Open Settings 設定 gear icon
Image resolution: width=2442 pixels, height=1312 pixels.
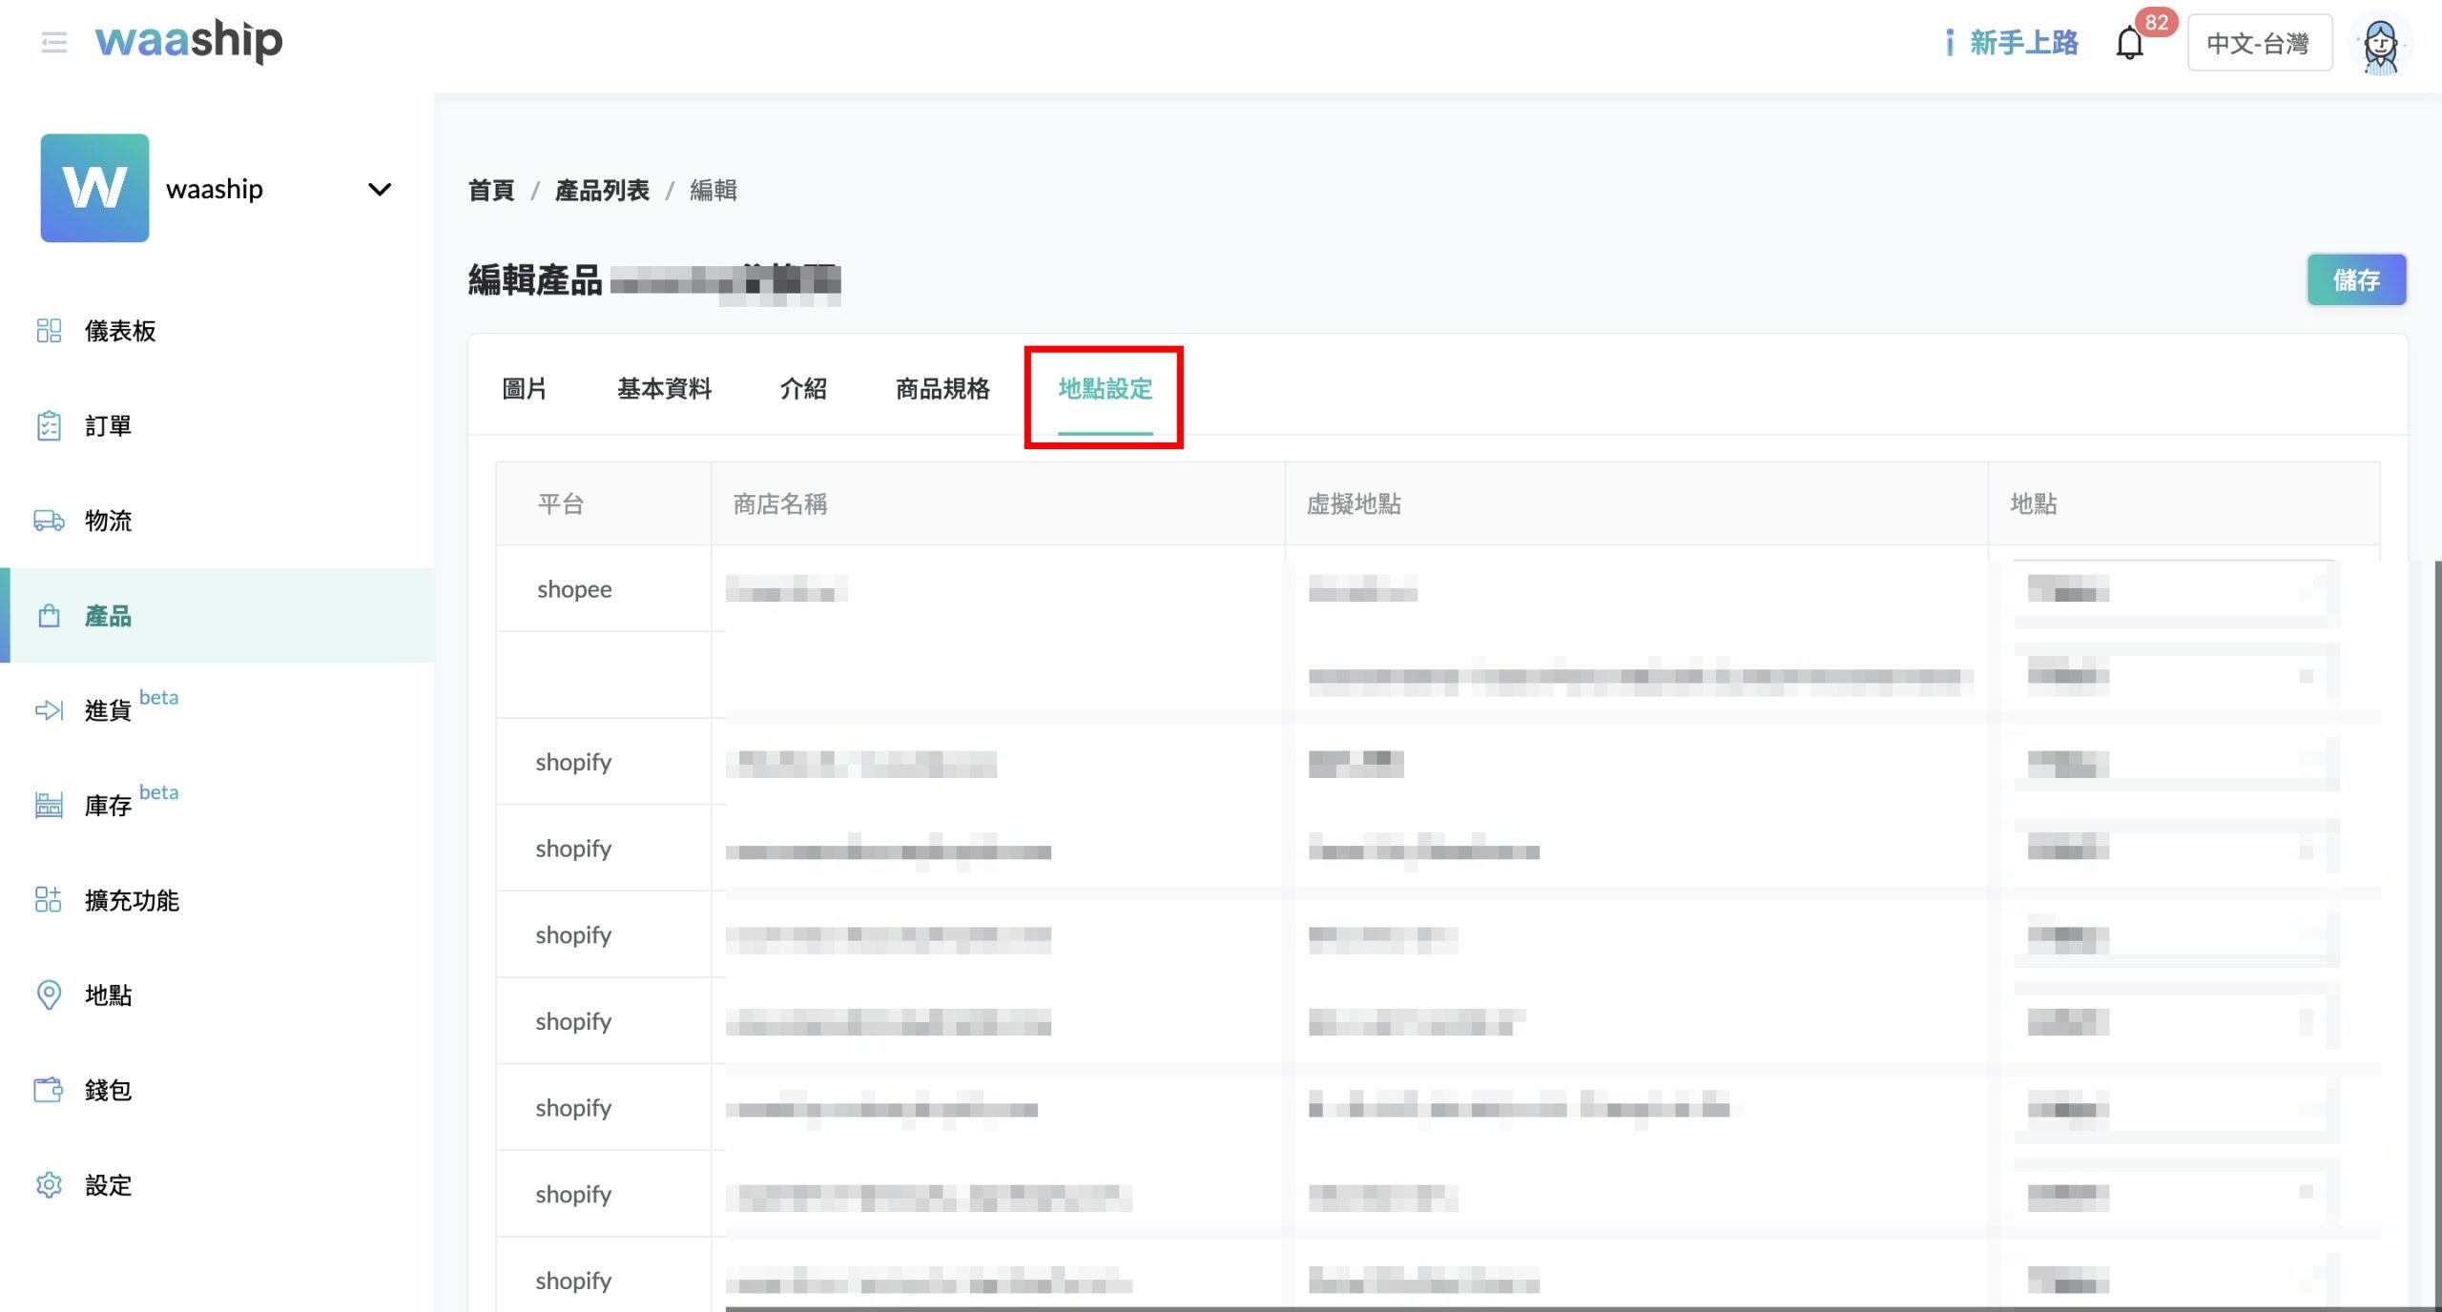49,1185
